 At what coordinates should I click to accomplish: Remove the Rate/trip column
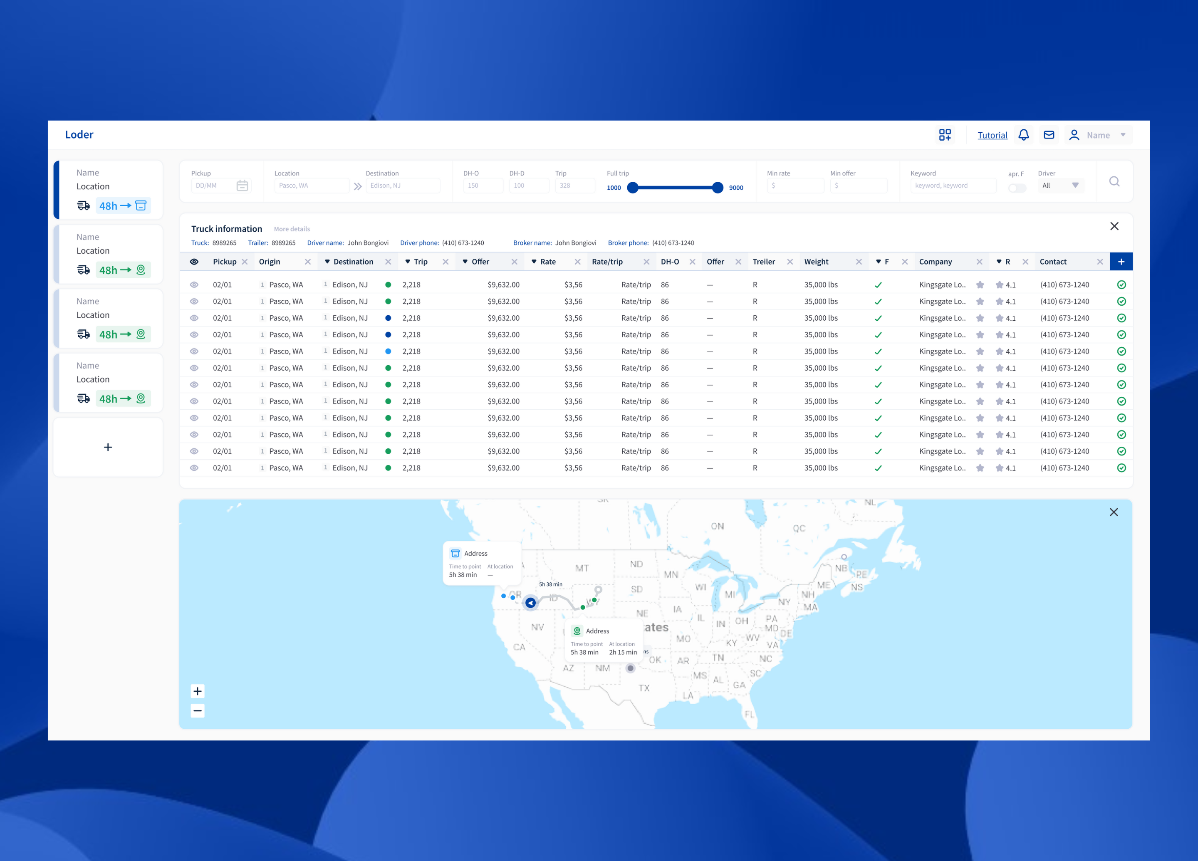[x=646, y=262]
